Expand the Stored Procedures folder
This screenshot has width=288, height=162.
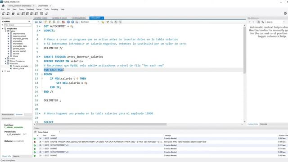point(6,61)
